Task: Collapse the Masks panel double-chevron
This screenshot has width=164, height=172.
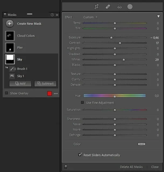Action: click(57, 15)
